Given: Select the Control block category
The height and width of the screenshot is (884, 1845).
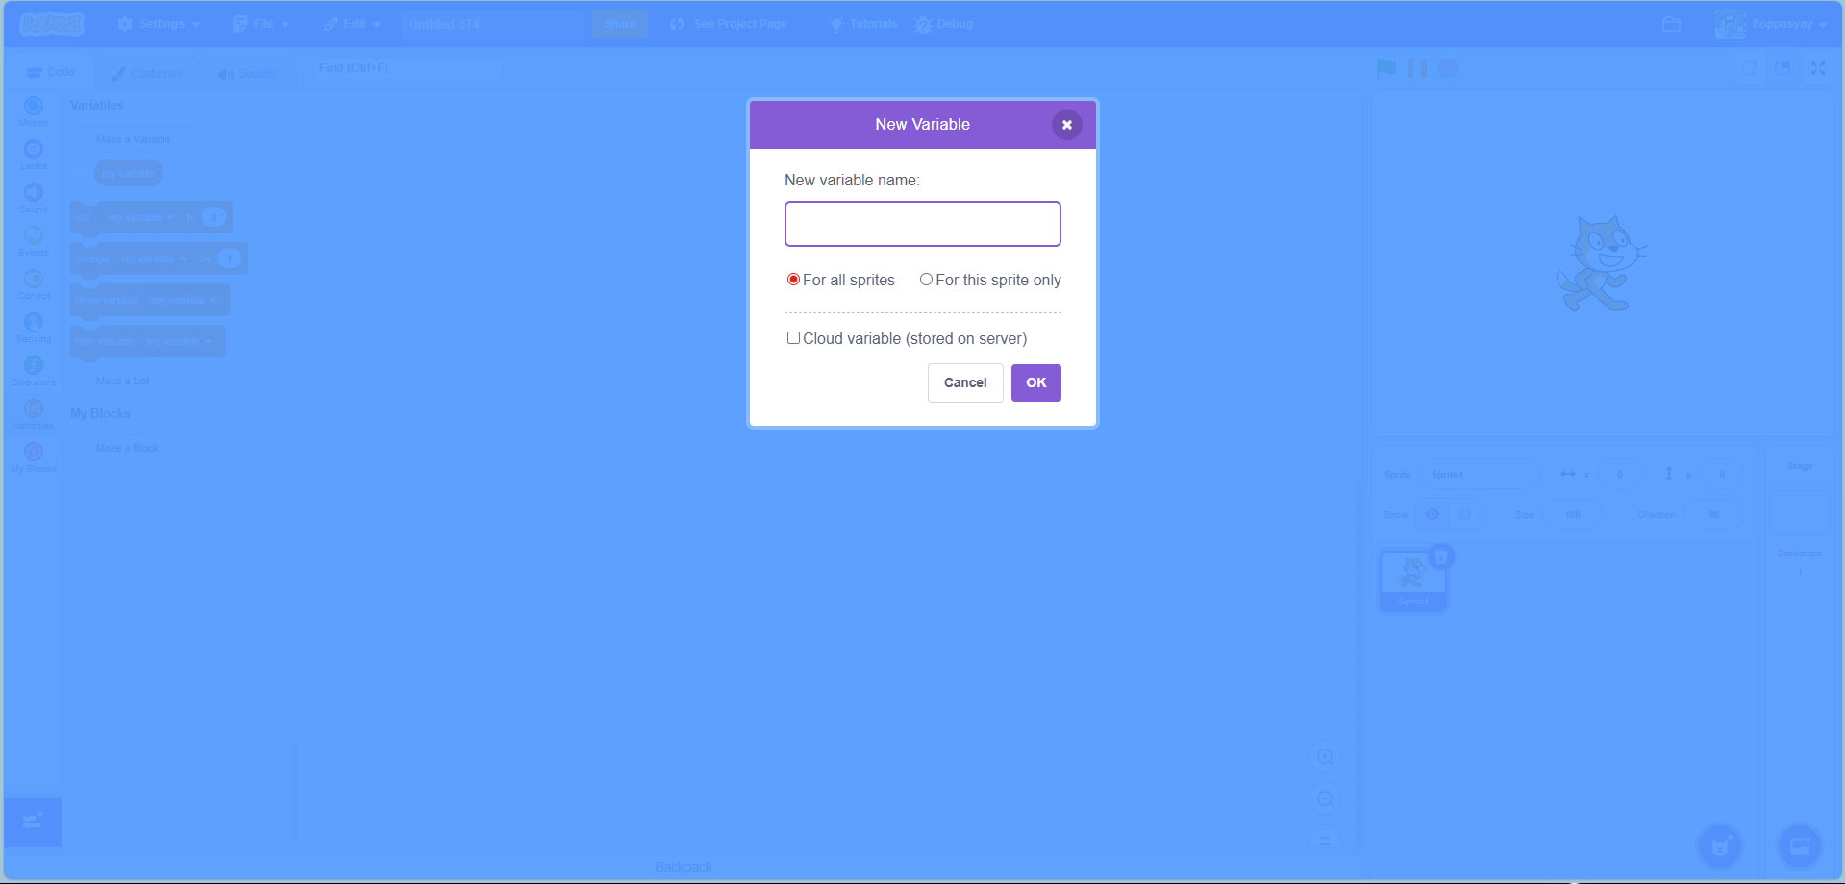Looking at the screenshot, I should (x=34, y=284).
